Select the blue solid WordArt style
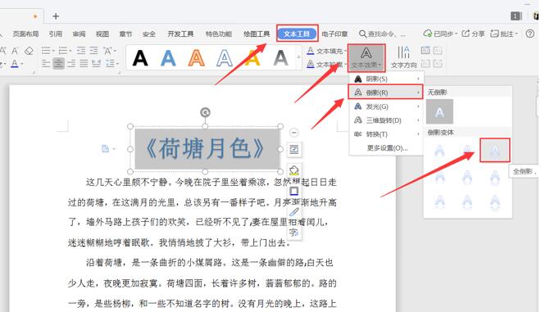This screenshot has height=312, width=541. 168,58
